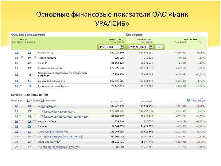Image resolution: width=221 pixels, height=166 pixels.
Task: Expand Вклады физических лиц balance row
Action: (39, 132)
